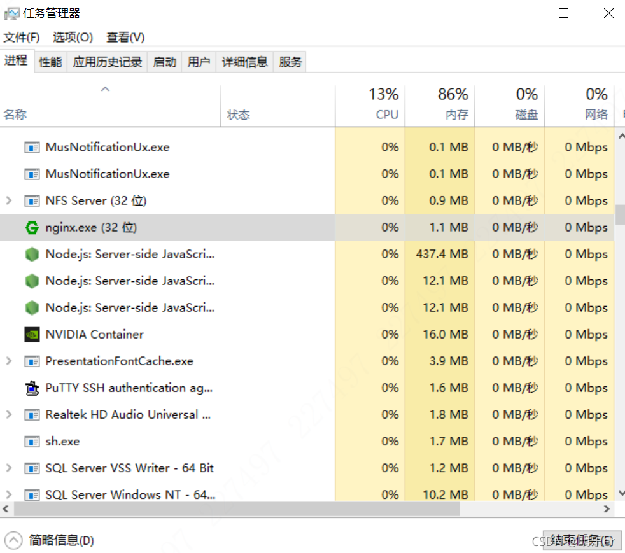This screenshot has width=625, height=553.
Task: Click the horizontal scrollbar right arrow
Action: (607, 509)
